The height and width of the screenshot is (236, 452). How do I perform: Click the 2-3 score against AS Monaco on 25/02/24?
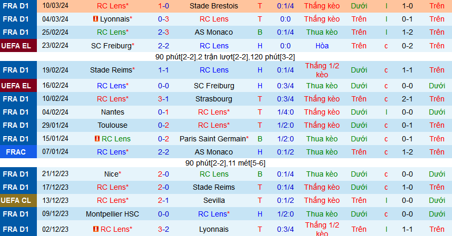[163, 32]
